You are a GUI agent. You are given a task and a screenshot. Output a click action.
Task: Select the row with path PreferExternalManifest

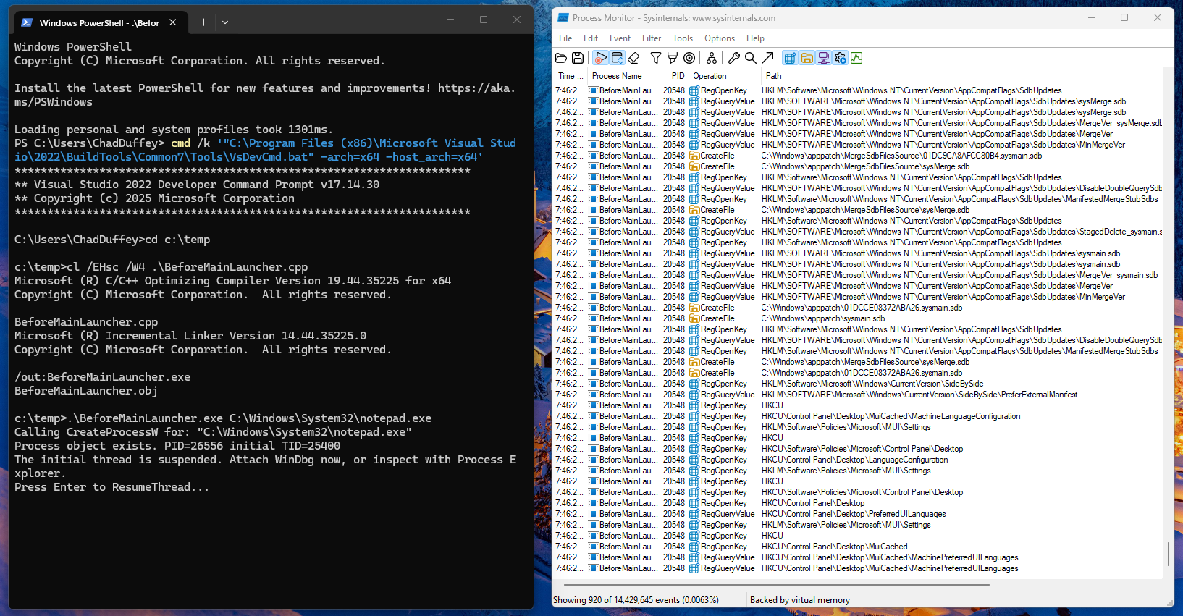(859, 395)
